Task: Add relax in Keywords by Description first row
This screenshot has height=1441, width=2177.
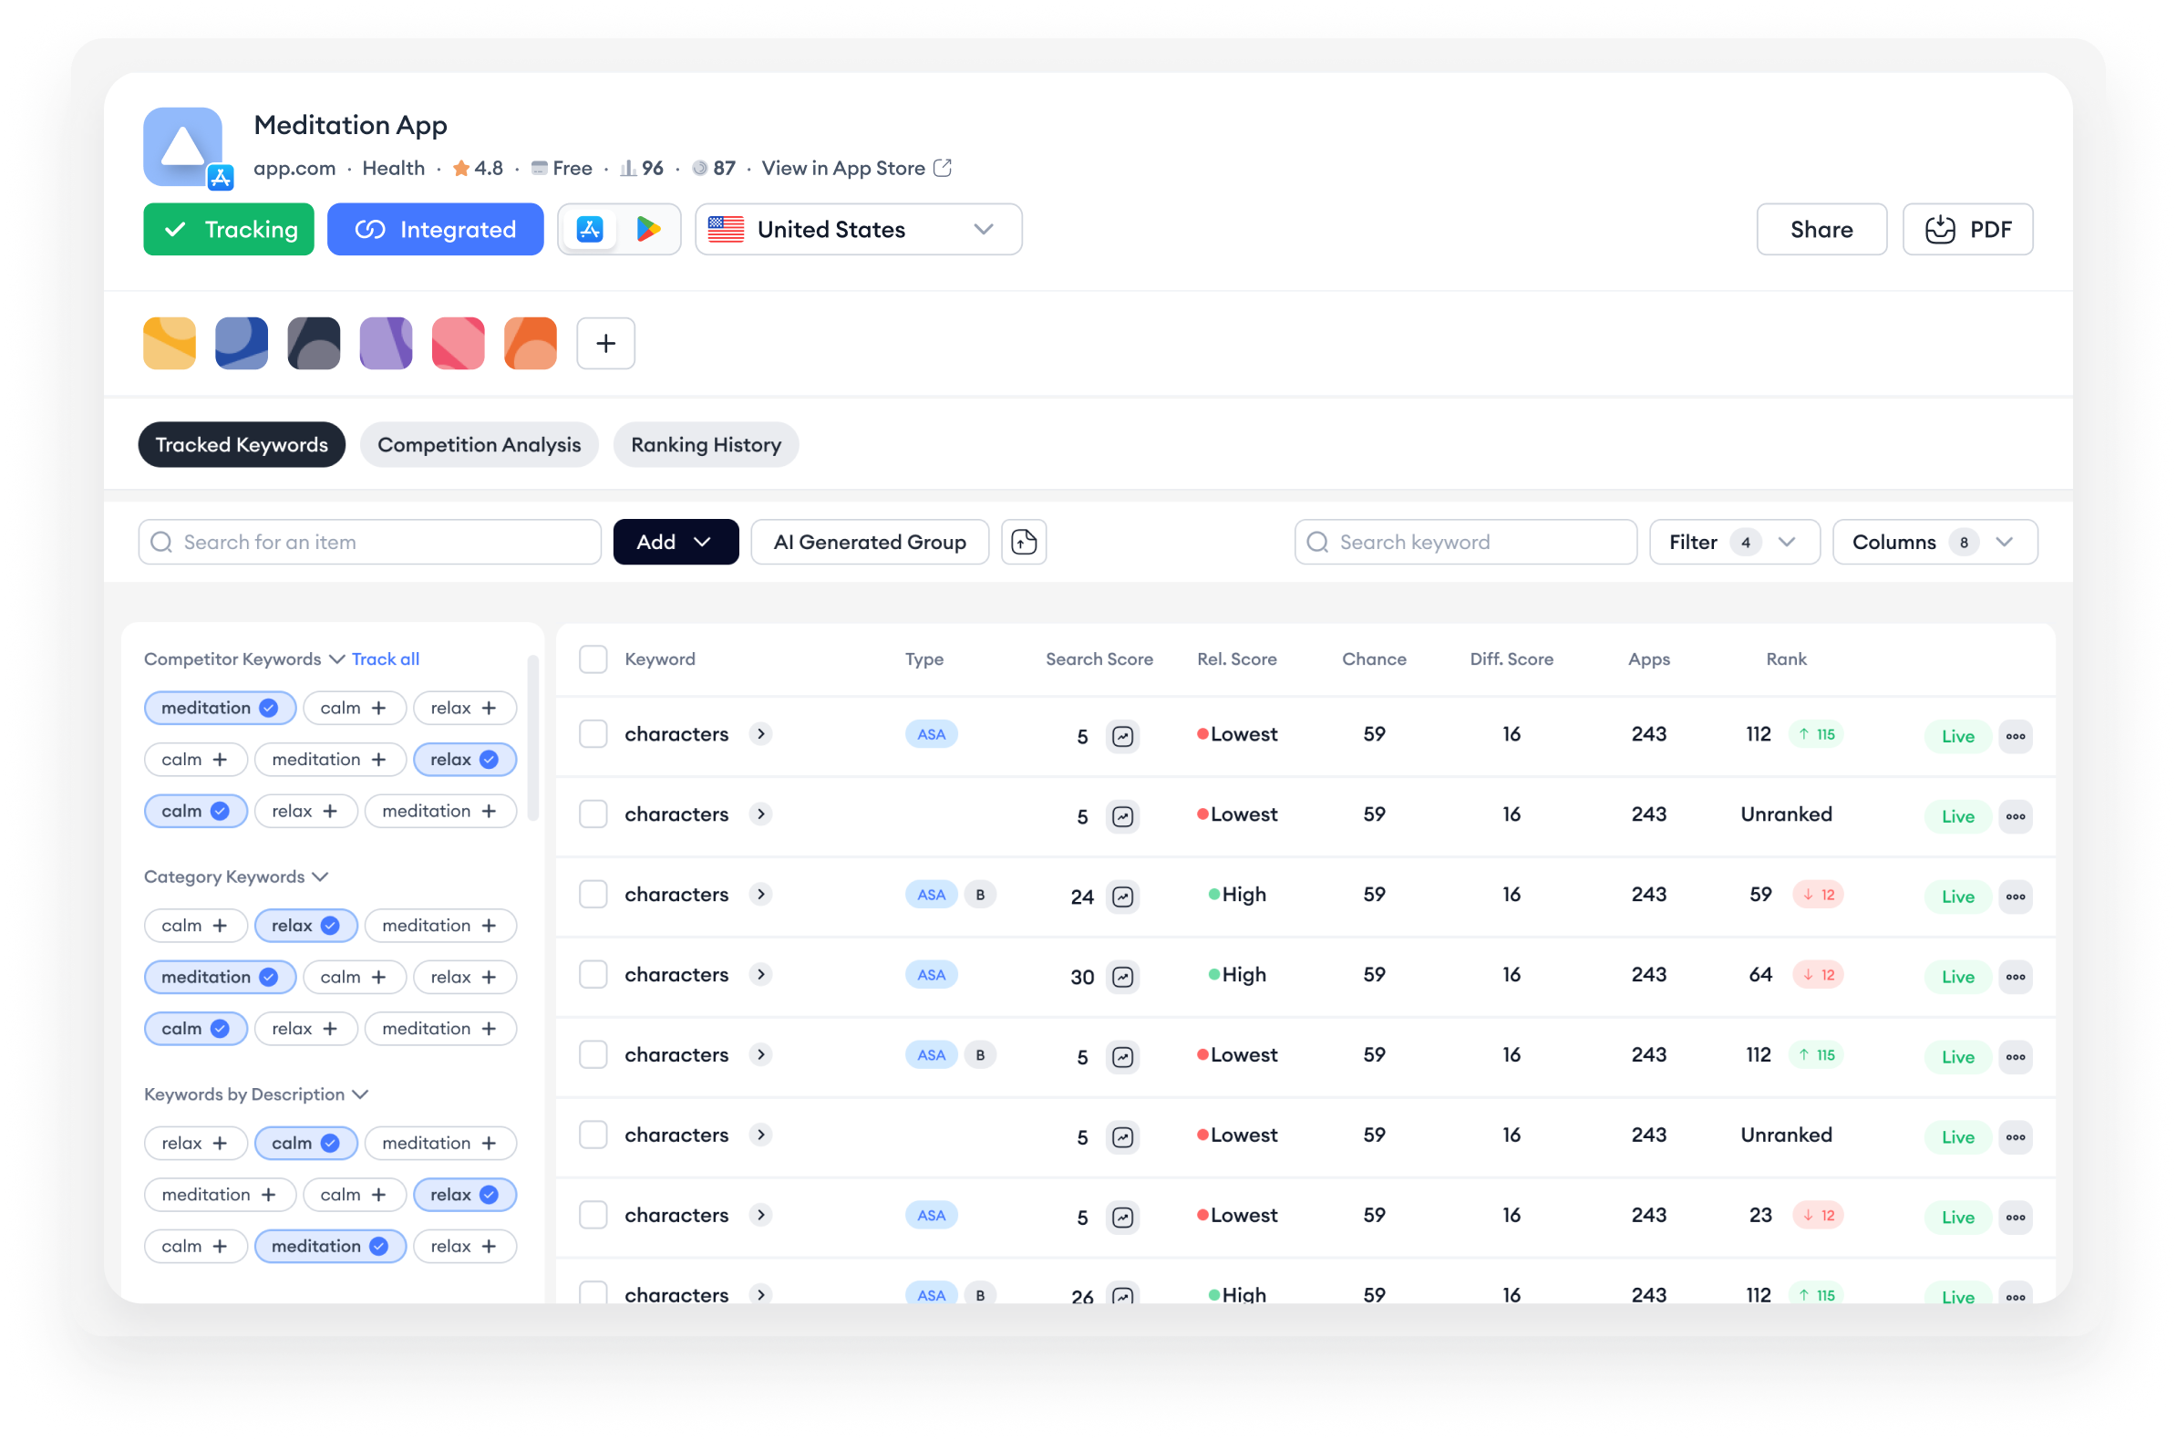Action: [195, 1144]
